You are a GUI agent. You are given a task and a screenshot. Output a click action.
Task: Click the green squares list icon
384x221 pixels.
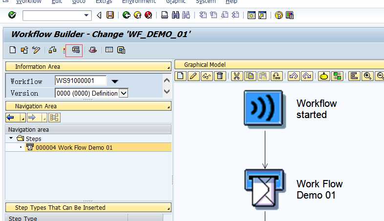tap(337, 76)
